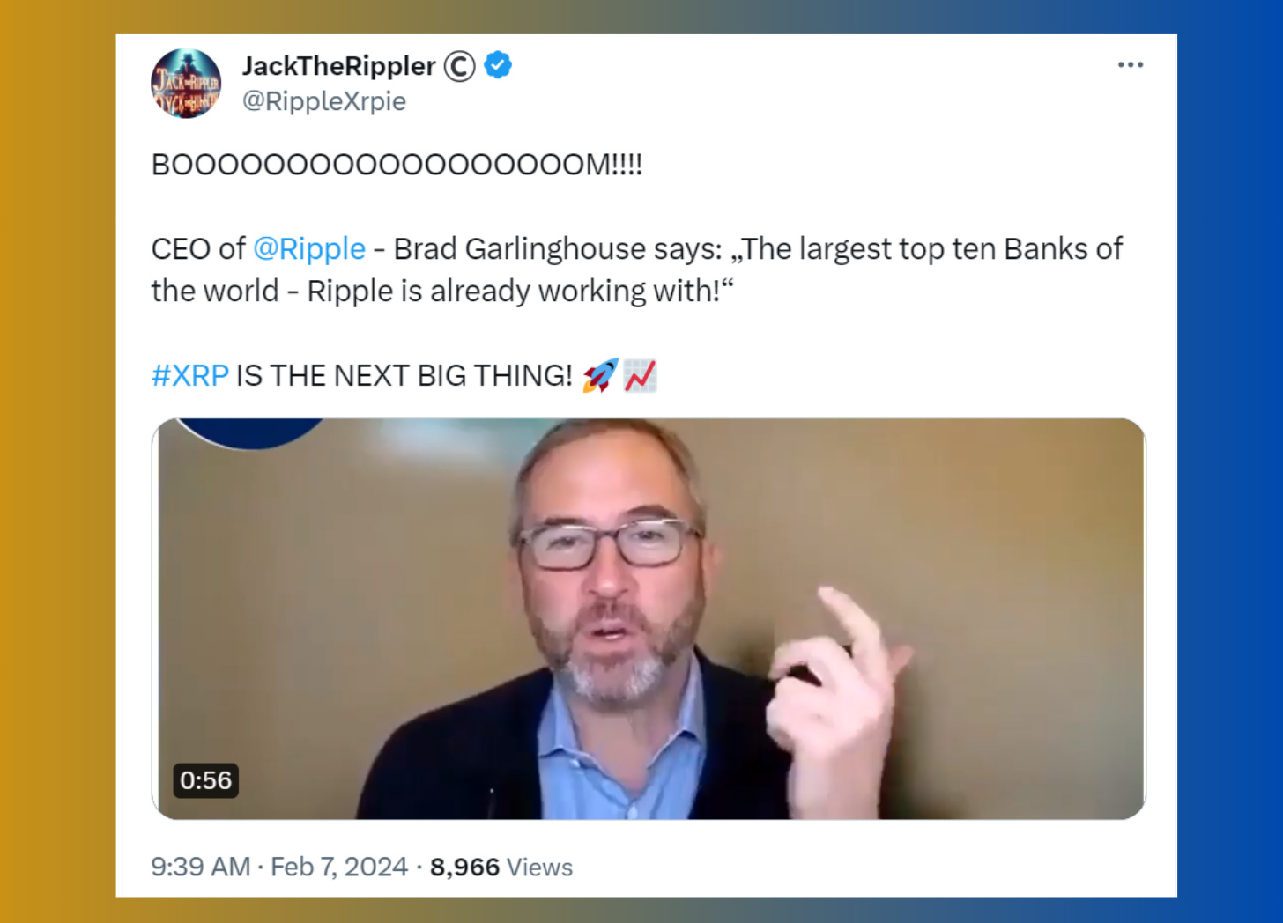Open the three-dot more options menu
The image size is (1283, 923).
click(x=1130, y=65)
